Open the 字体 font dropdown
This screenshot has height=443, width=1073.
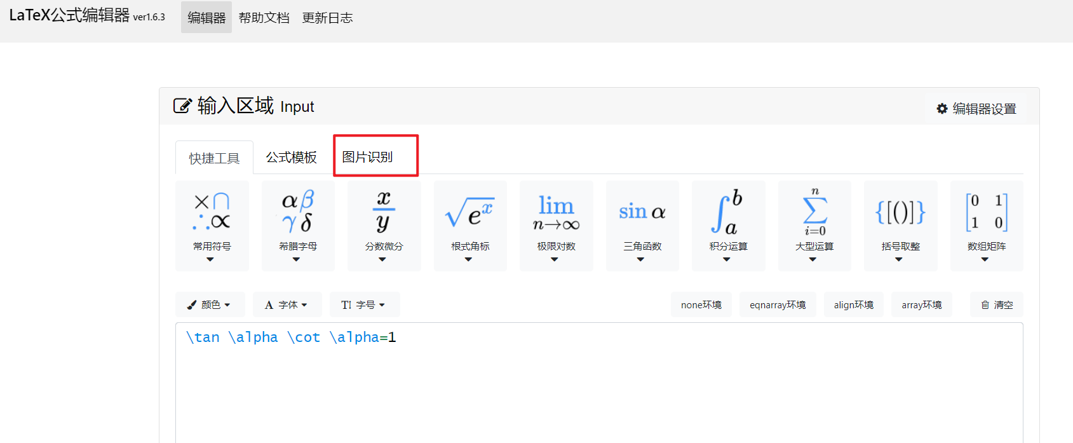pos(287,304)
